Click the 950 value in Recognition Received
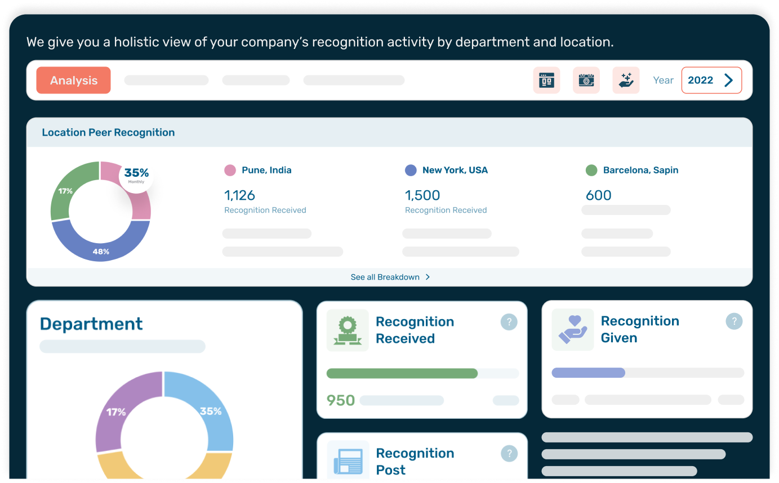 tap(341, 401)
